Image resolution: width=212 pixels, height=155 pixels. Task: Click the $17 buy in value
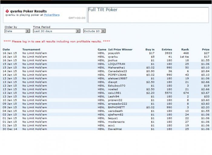tap(152, 53)
